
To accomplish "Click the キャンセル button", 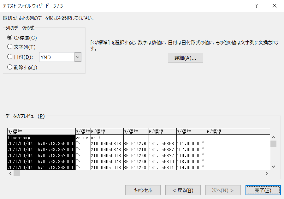I will tap(143, 190).
